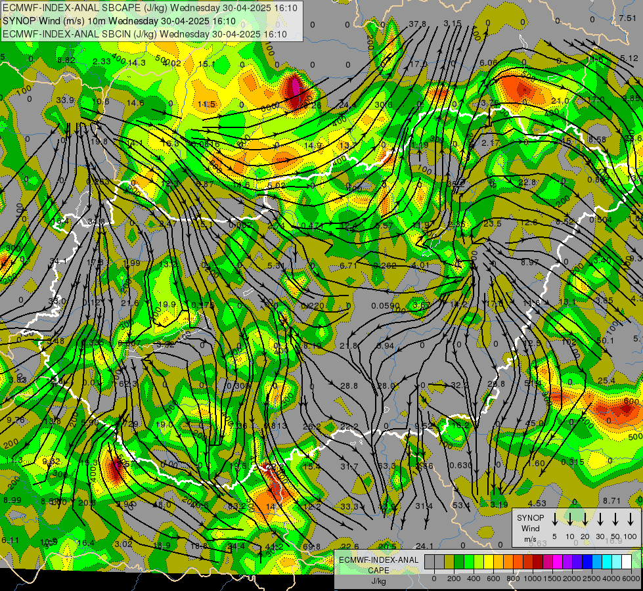Click the '8.97' station value
The height and width of the screenshot is (591, 643).
point(530,262)
